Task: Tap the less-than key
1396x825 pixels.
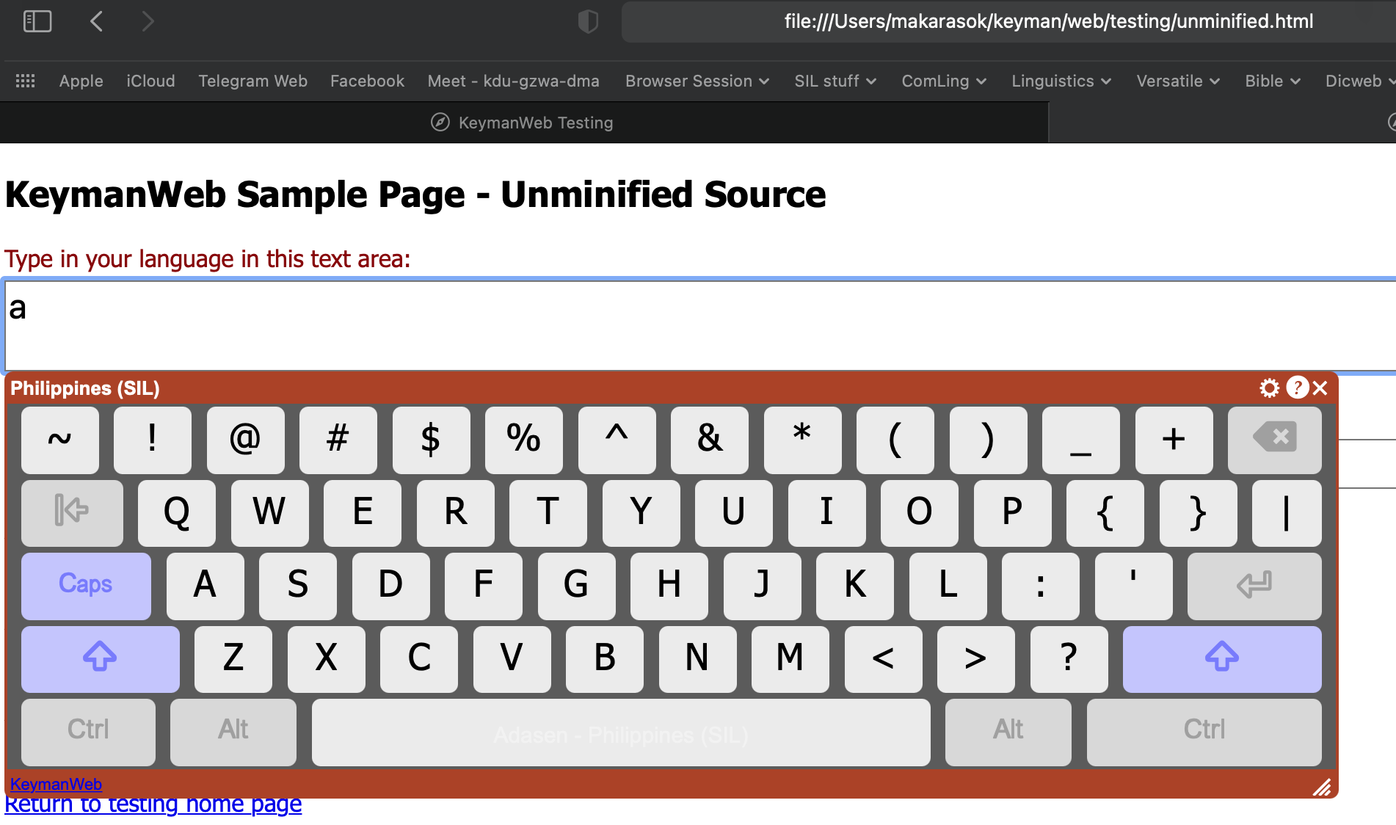Action: tap(883, 658)
